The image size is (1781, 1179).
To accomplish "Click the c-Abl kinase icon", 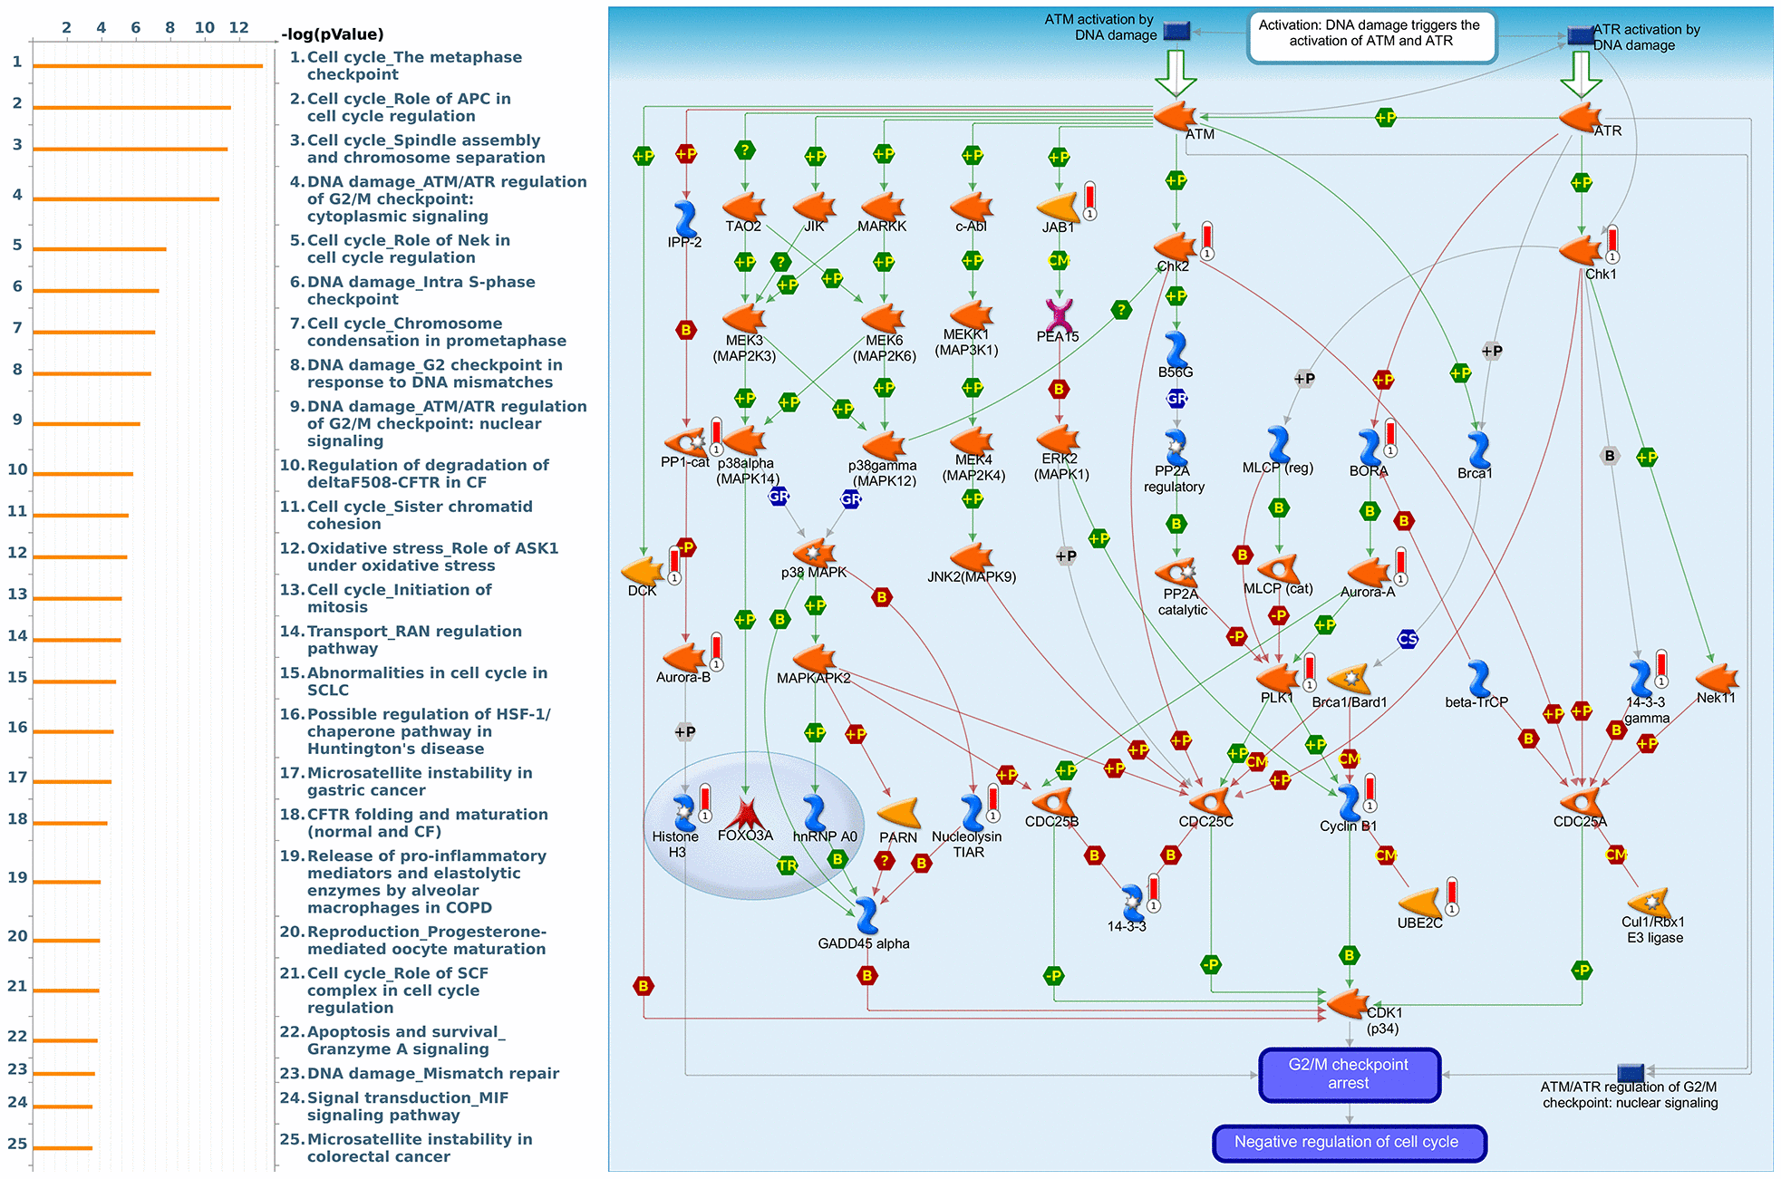I will coord(972,208).
